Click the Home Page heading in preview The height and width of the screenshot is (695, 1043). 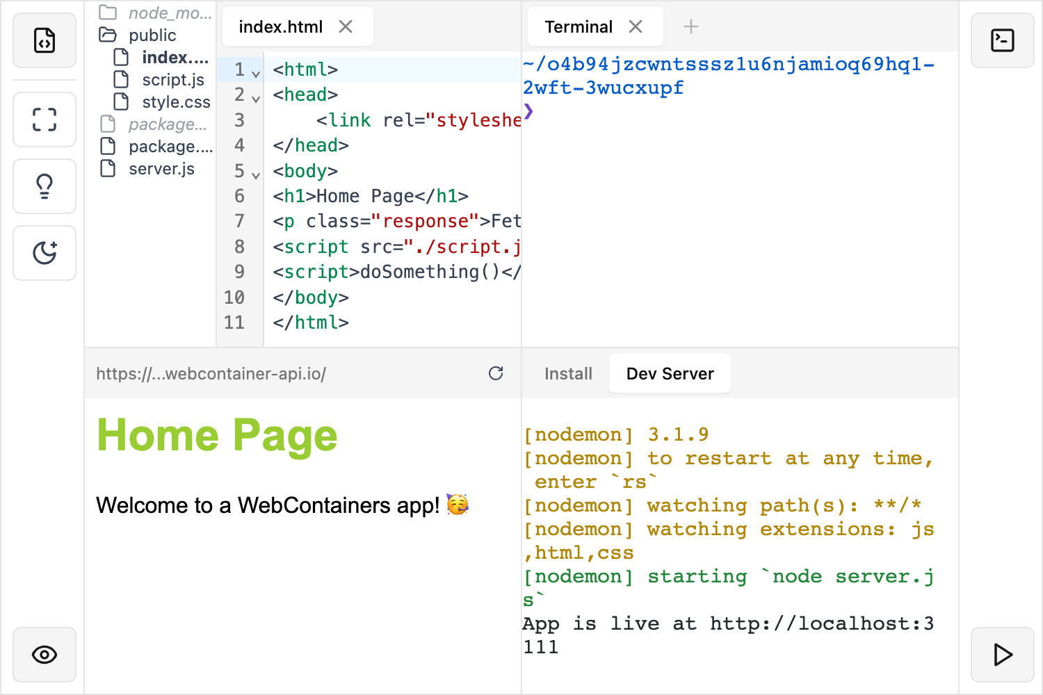coord(217,435)
